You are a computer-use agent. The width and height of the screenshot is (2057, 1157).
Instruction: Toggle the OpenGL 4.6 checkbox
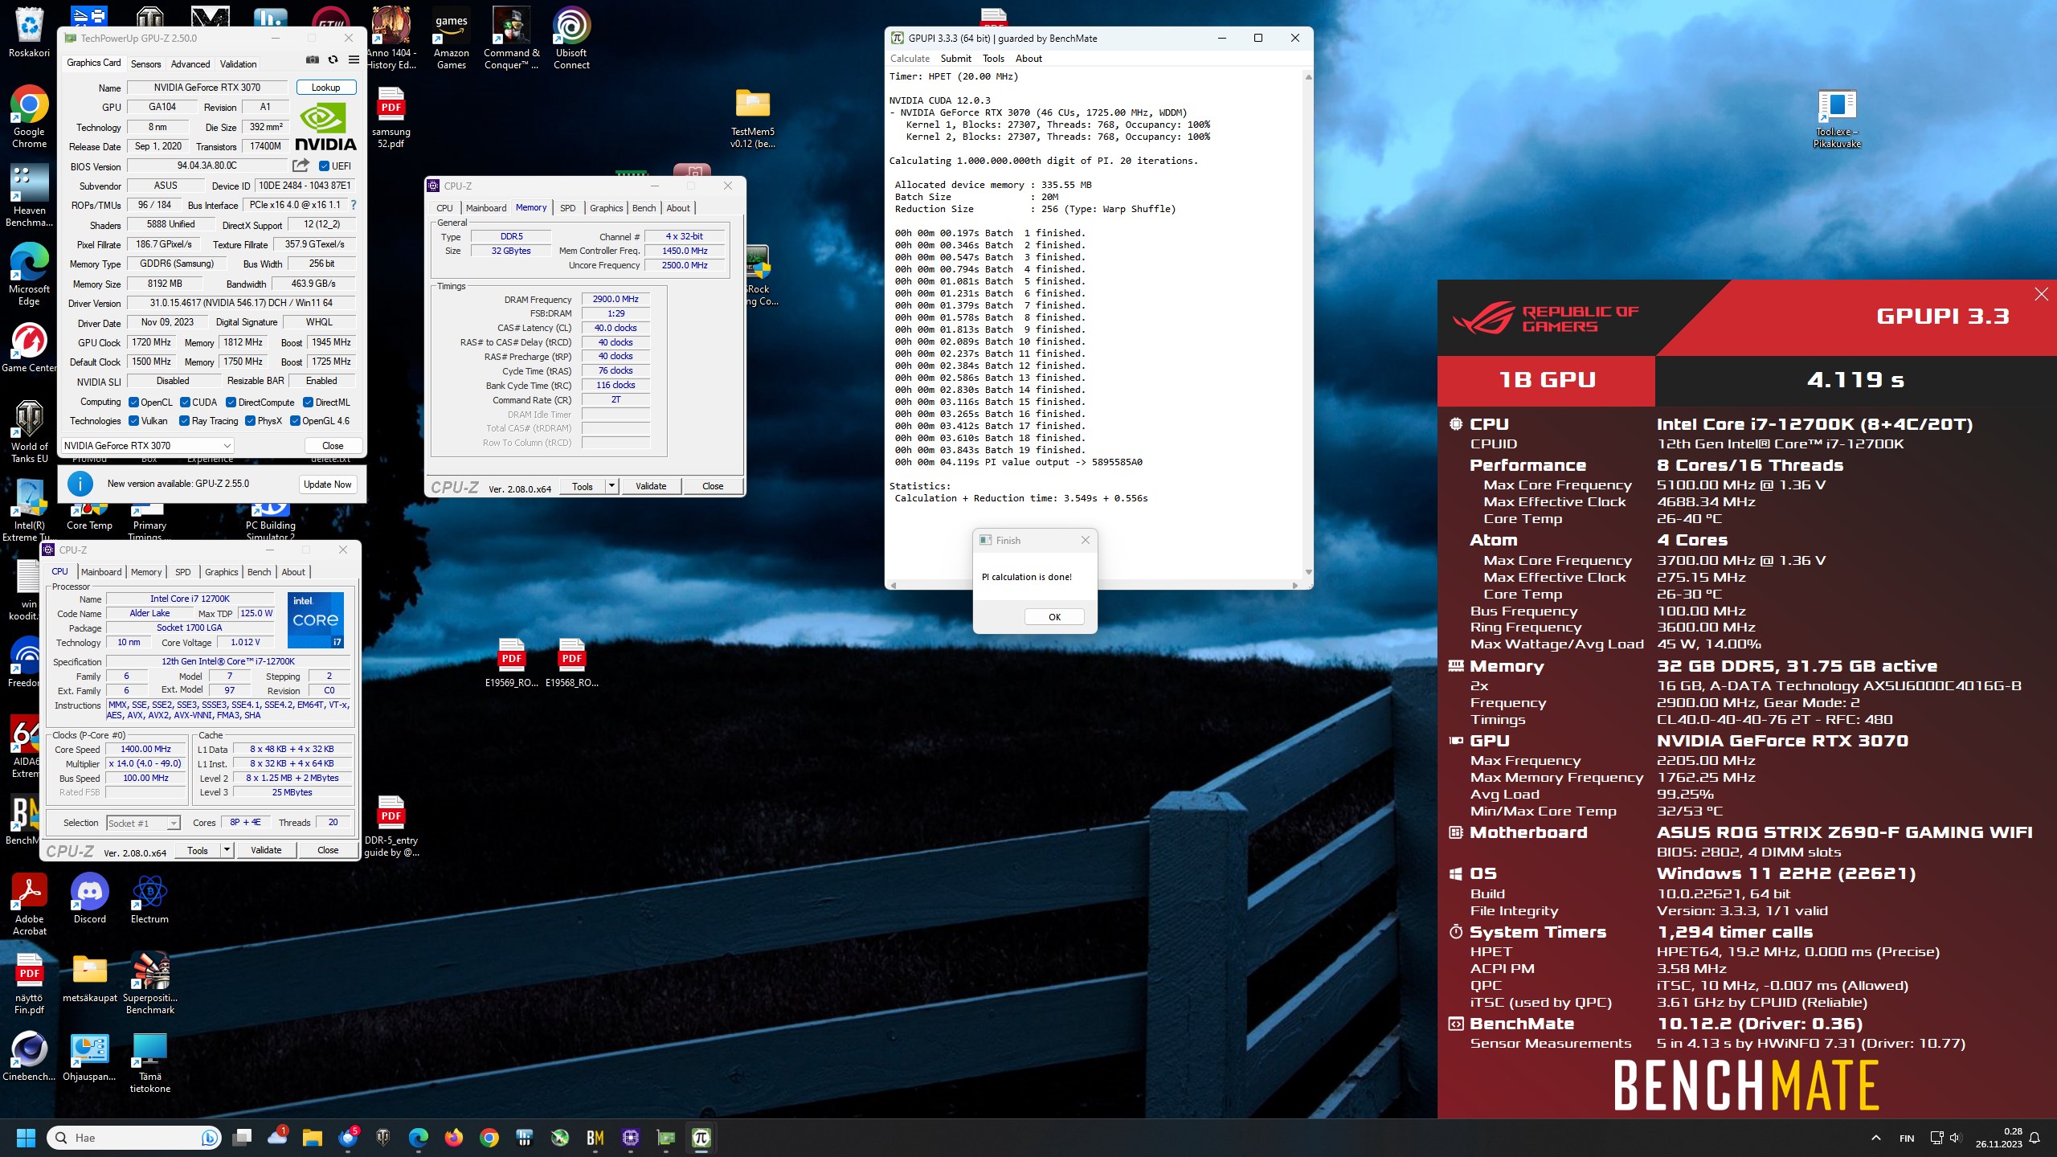coord(295,421)
